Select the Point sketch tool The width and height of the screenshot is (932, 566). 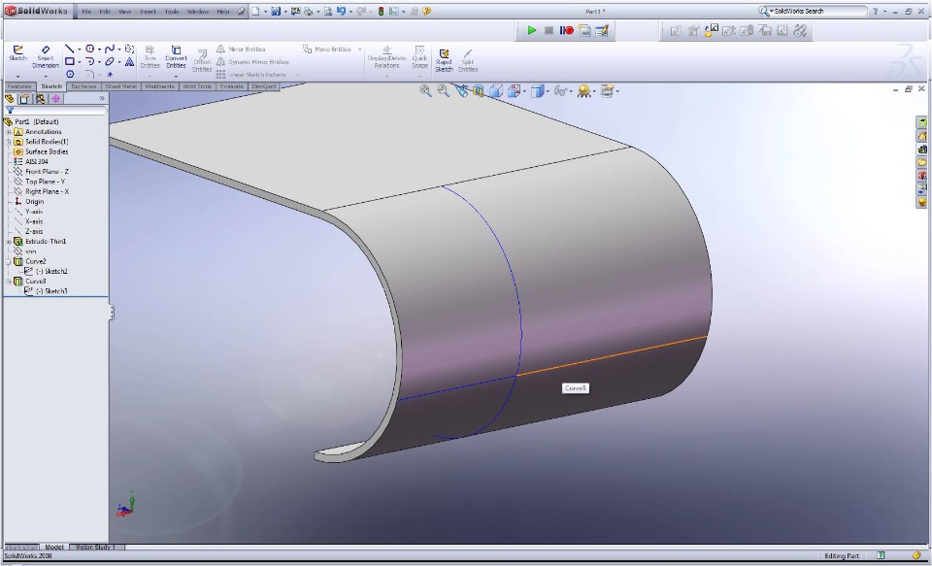click(110, 75)
